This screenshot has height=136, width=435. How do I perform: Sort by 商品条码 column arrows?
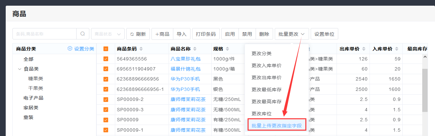[x=141, y=49]
